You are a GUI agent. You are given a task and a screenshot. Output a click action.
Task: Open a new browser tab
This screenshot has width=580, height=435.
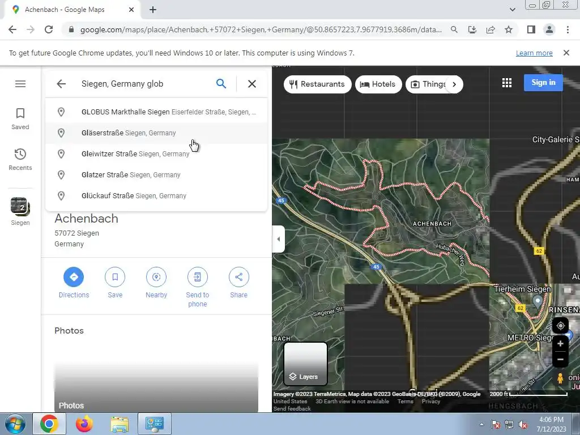tap(153, 10)
